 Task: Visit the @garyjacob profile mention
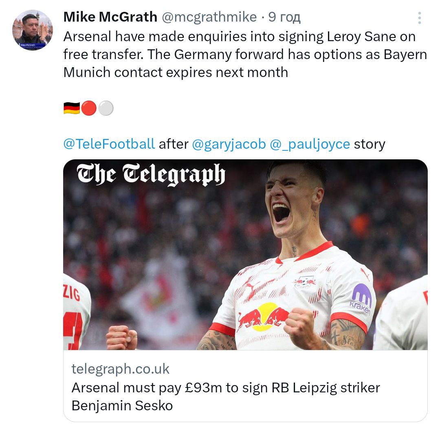(x=229, y=144)
